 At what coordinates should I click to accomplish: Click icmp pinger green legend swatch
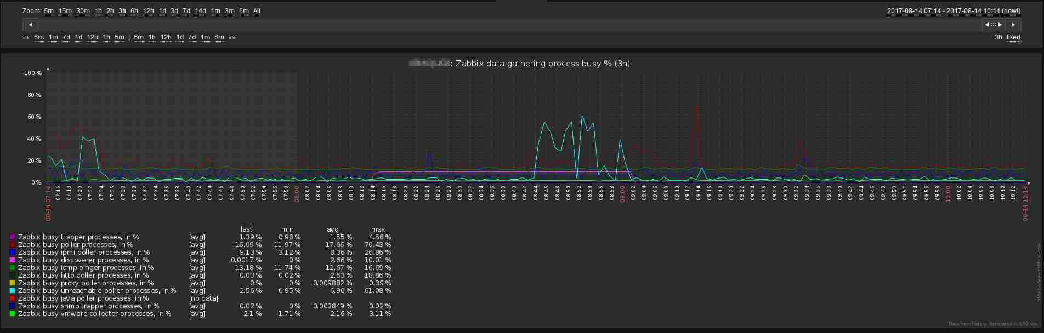(12, 268)
